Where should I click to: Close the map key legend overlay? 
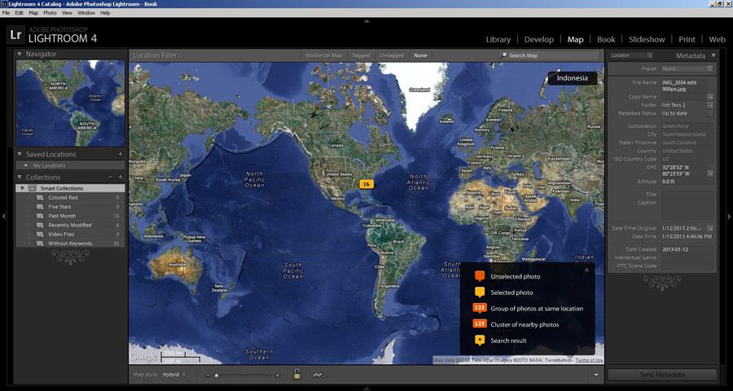586,270
